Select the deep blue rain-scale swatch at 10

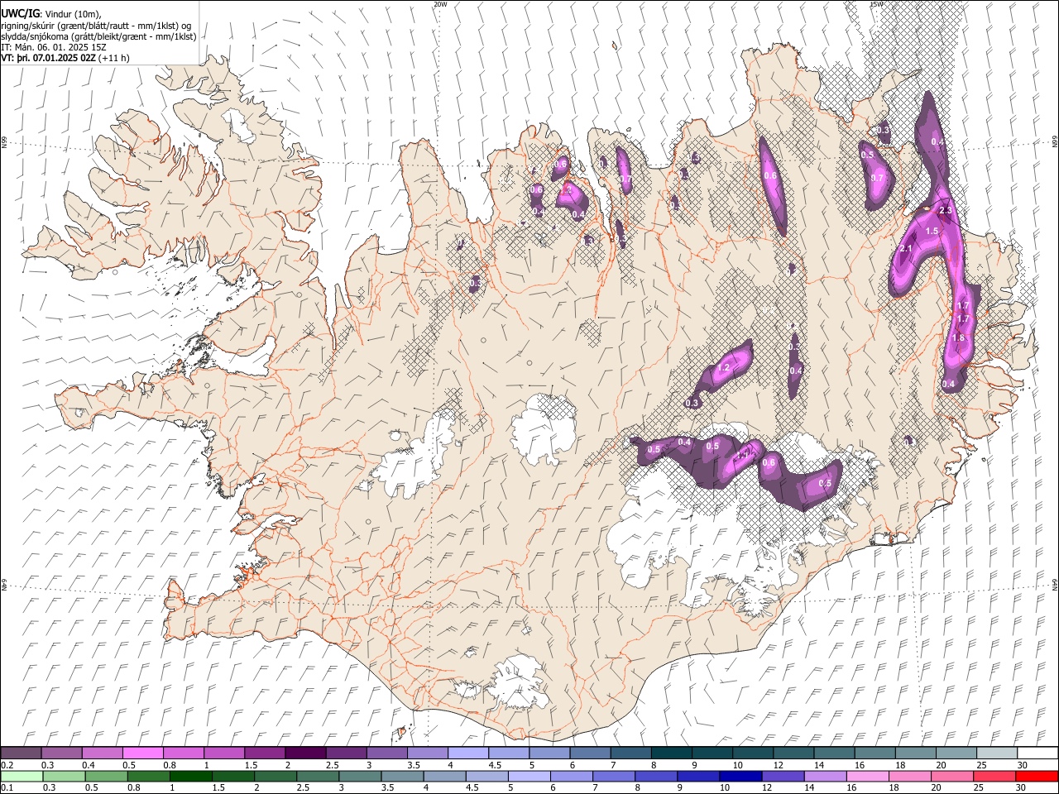pos(740,777)
